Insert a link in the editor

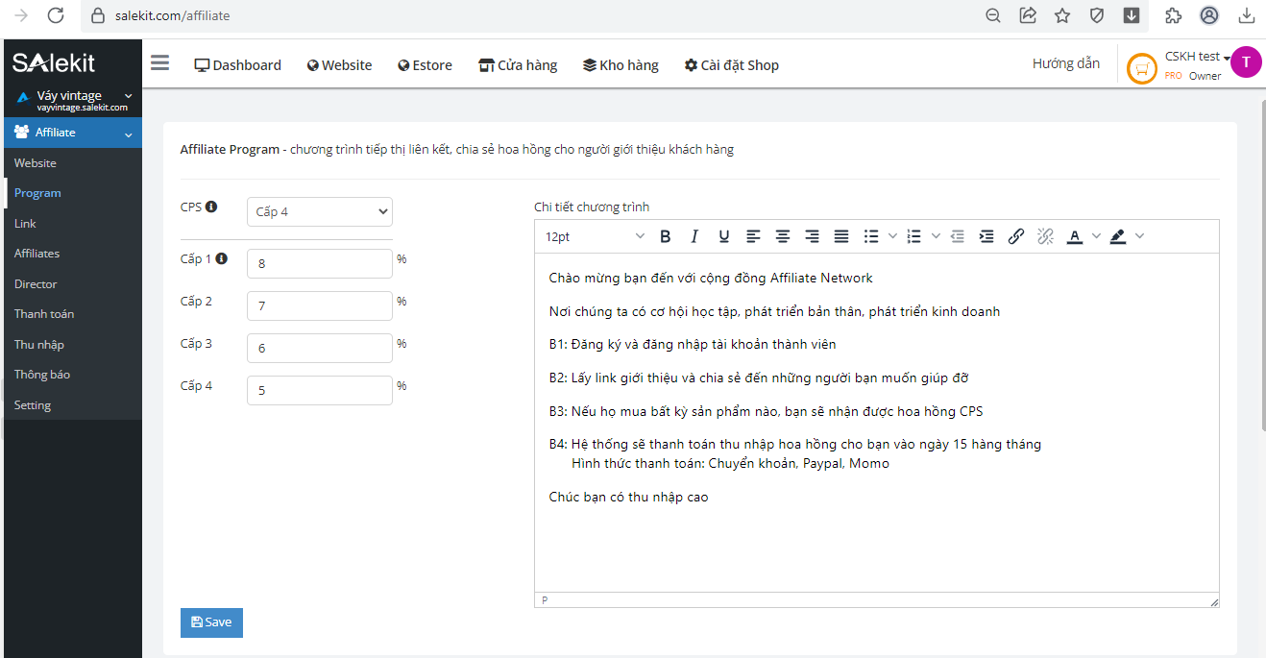tap(1015, 236)
